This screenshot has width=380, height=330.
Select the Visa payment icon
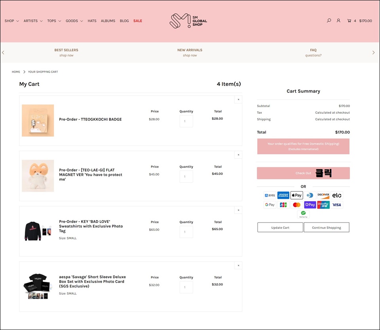click(336, 205)
